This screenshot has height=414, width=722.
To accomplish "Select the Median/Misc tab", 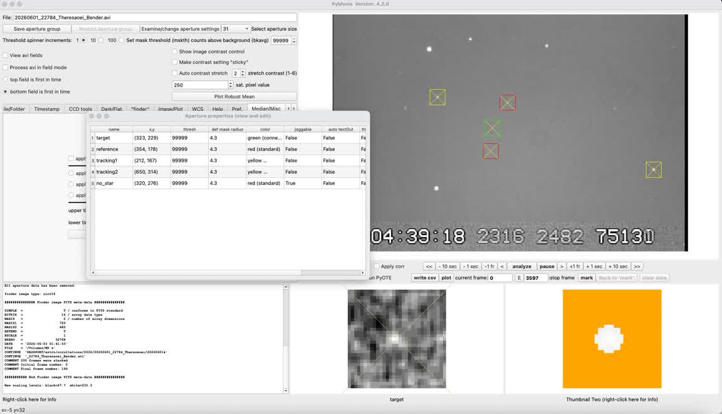I will click(266, 109).
